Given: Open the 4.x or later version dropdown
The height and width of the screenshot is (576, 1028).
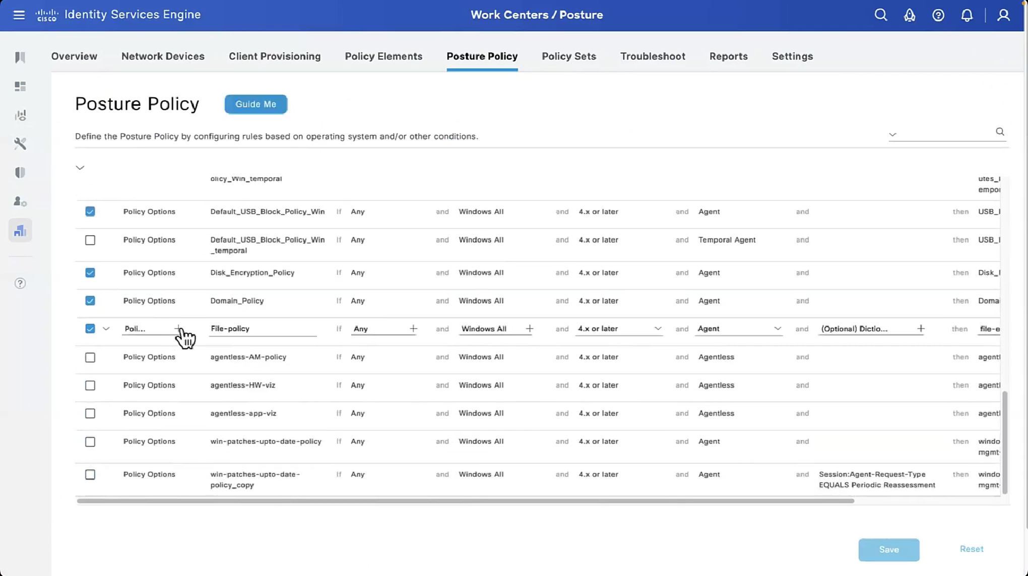Looking at the screenshot, I should pos(658,329).
